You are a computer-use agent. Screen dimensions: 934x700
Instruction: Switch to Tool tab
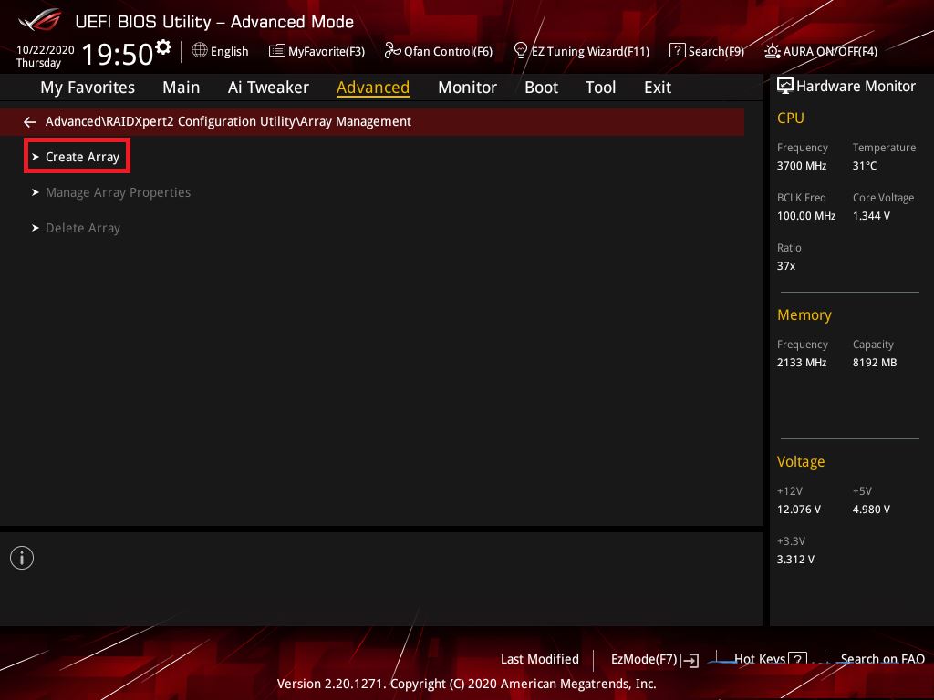click(600, 87)
